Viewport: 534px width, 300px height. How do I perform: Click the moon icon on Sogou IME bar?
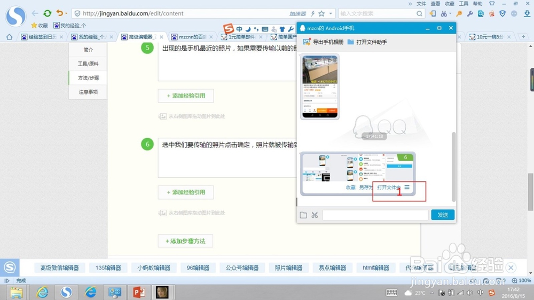[x=248, y=29]
